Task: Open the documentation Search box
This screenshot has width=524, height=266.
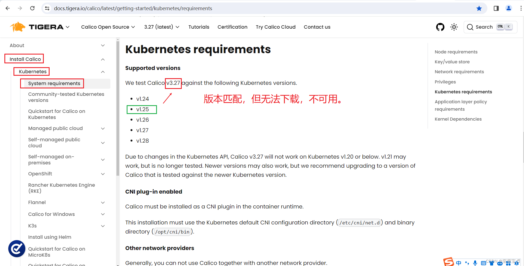Action: (x=490, y=27)
